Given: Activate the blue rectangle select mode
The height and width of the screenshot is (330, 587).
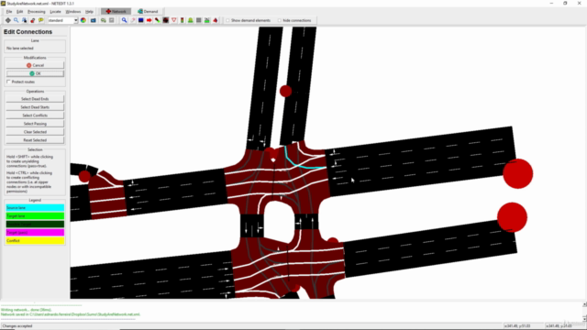Looking at the screenshot, I should point(140,20).
